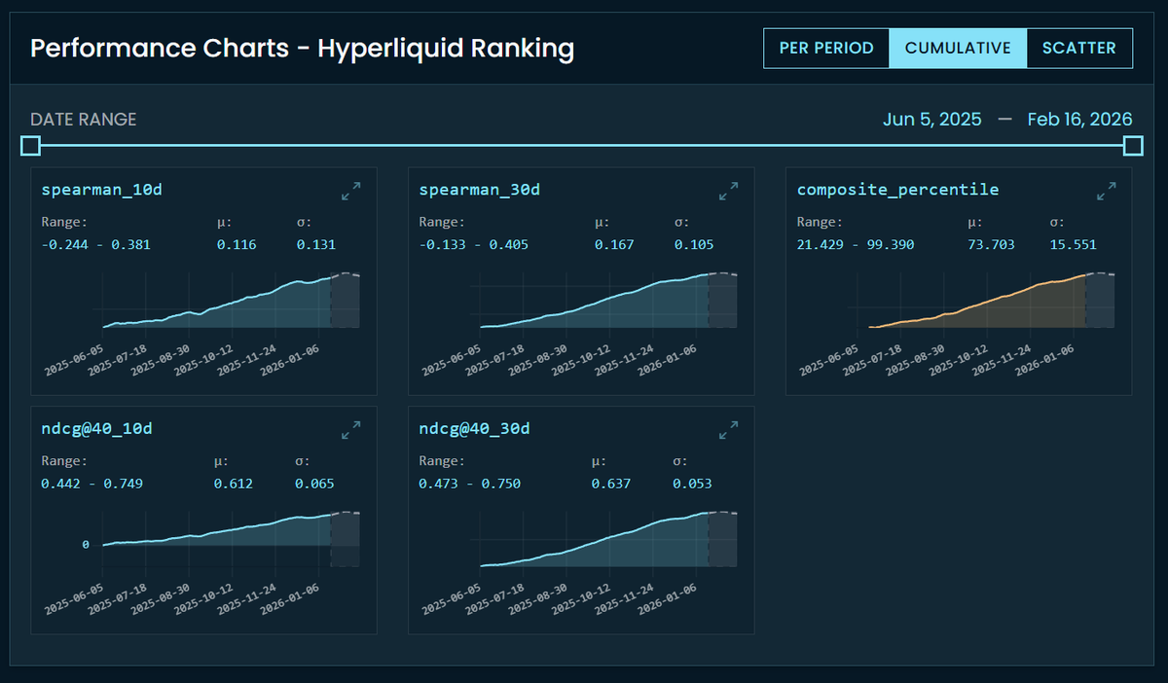Click the mean value 73.703

coord(993,244)
